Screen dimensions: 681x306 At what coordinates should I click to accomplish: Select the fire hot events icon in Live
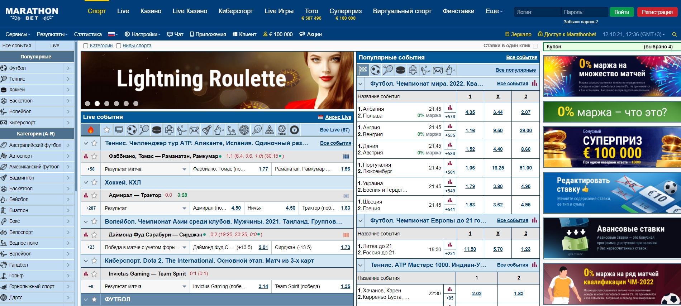point(91,130)
